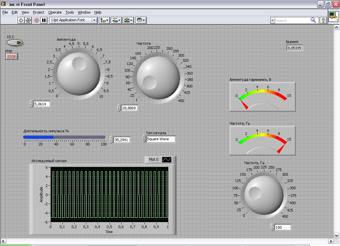This screenshot has height=246, width=340.
Task: Show the Context Help window
Action: [x=323, y=20]
